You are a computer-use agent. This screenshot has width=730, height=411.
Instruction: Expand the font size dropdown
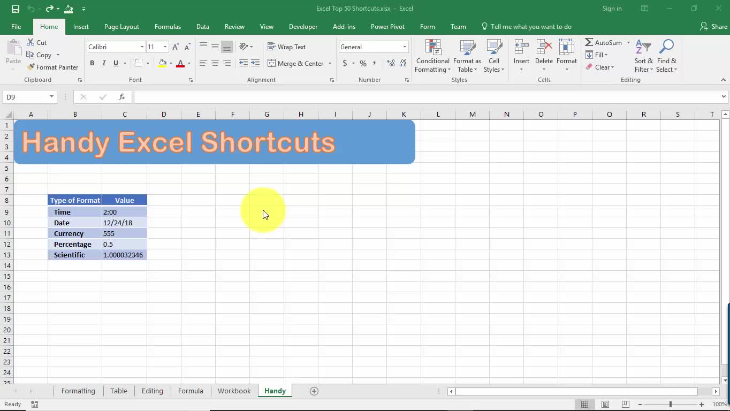coord(165,47)
